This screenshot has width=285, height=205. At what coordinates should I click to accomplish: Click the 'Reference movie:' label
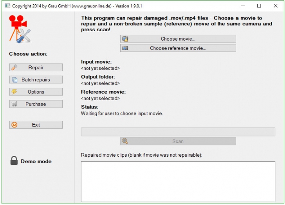pyautogui.click(x=103, y=92)
